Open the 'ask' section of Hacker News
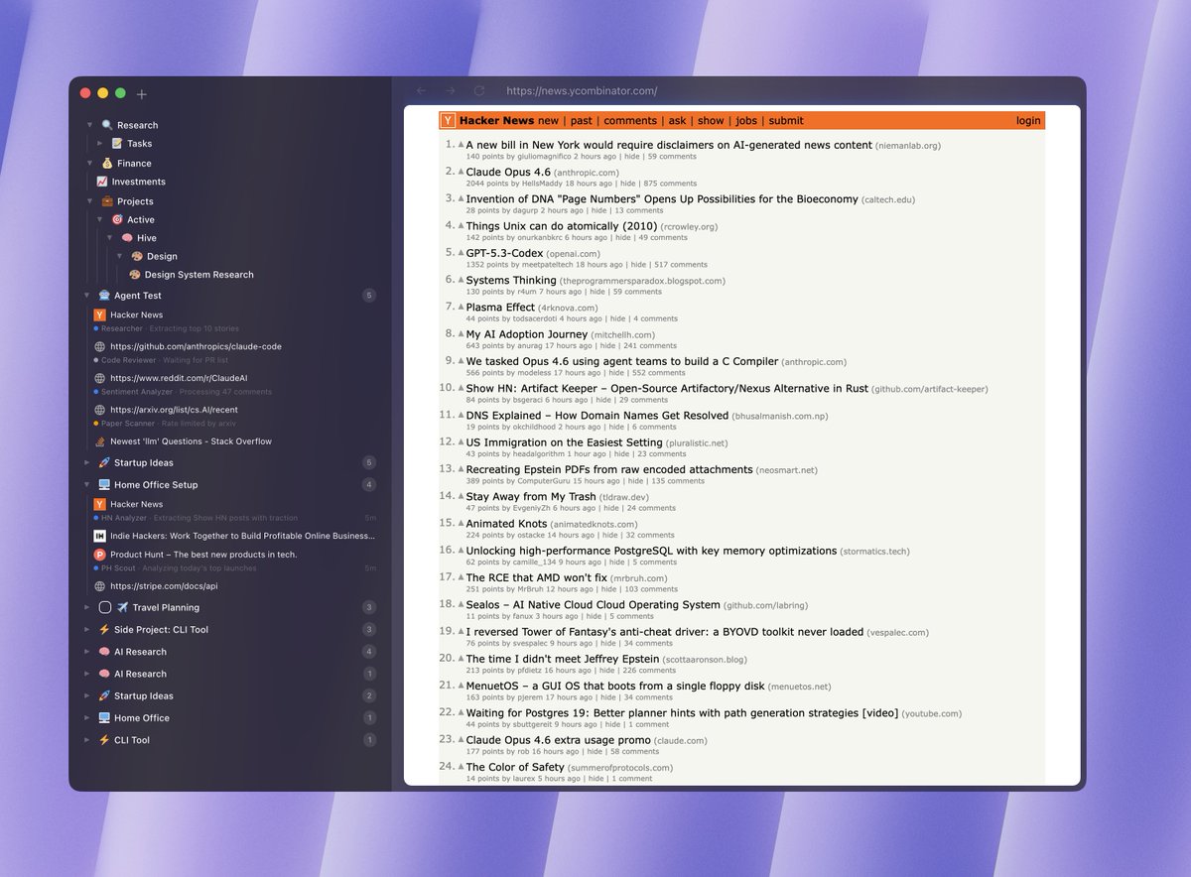The width and height of the screenshot is (1191, 877). click(677, 121)
